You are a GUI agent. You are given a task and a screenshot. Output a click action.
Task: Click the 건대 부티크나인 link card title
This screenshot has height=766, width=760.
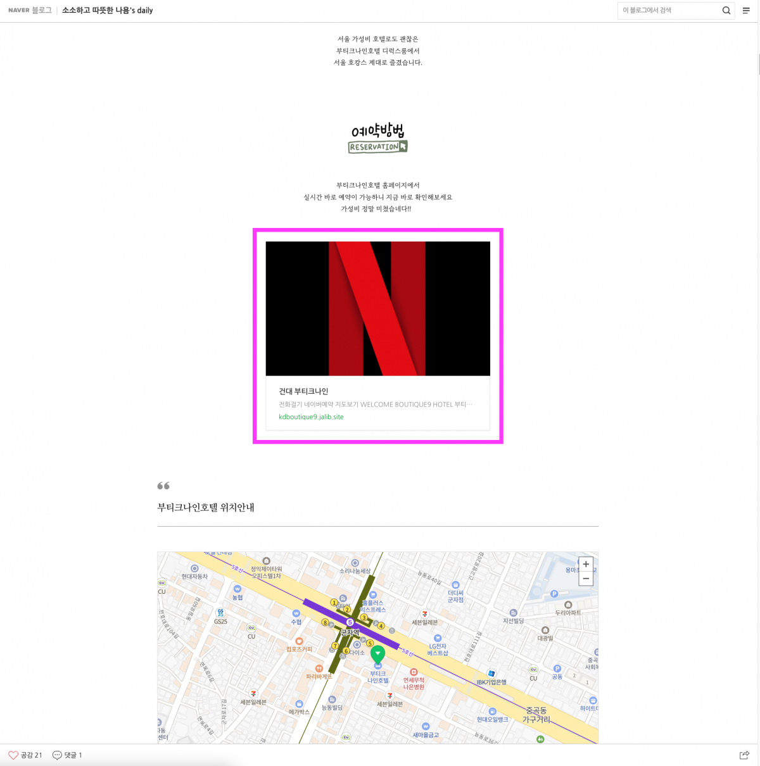tap(303, 391)
